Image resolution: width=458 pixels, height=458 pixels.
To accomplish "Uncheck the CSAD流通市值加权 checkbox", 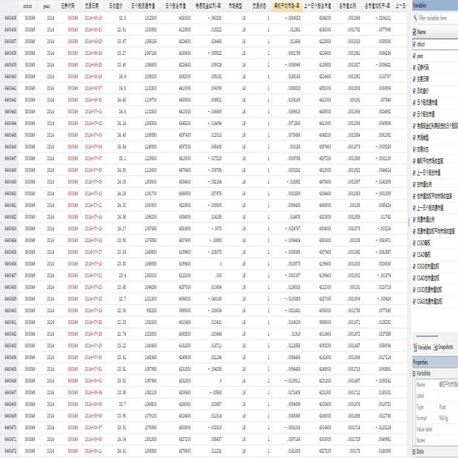I will [414, 301].
